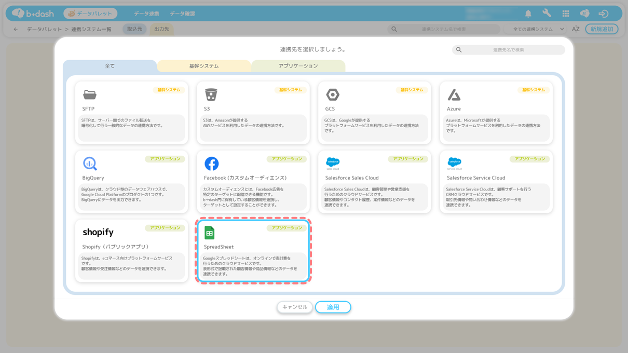
Task: Click magnifier icon in dialog search
Action: point(459,50)
